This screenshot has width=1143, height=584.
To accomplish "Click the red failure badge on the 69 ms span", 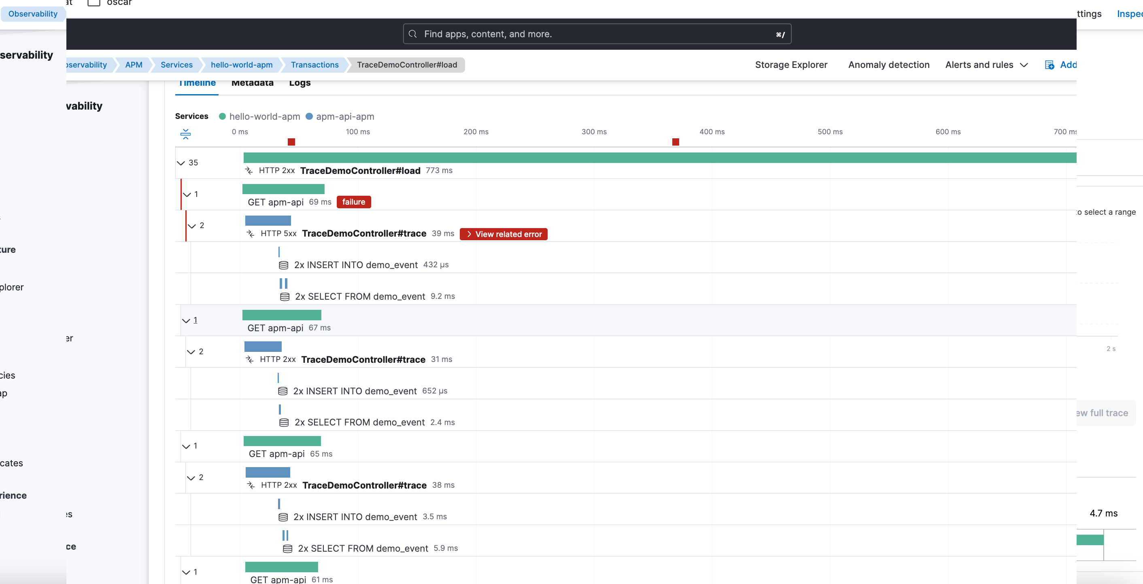I will (x=354, y=202).
